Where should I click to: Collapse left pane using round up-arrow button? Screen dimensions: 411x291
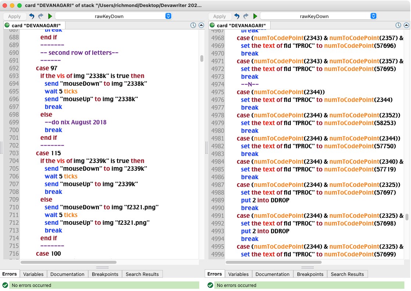(x=201, y=25)
